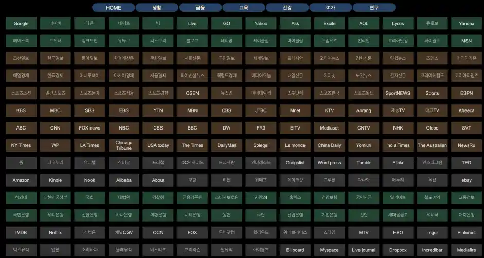
Task: Select the 교육 tab
Action: (x=244, y=8)
